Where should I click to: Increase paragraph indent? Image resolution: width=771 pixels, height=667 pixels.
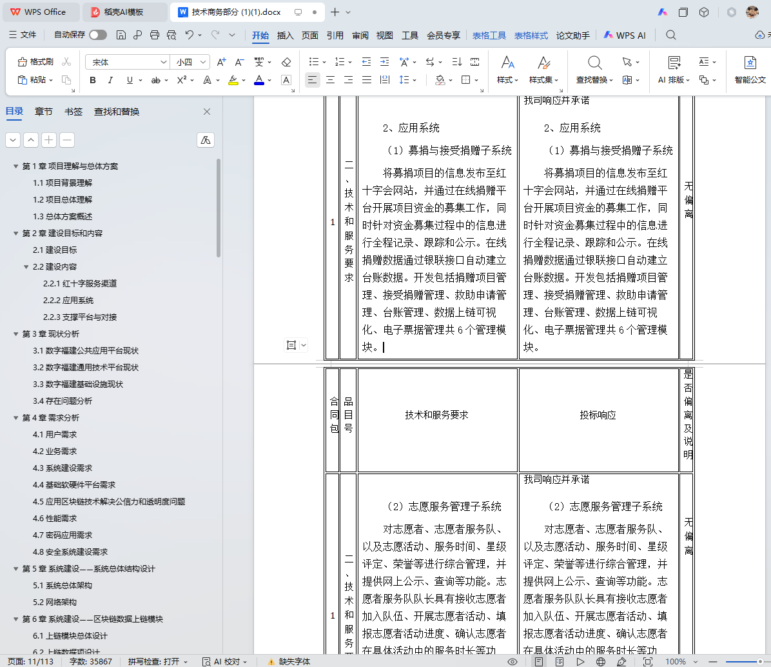tap(384, 62)
